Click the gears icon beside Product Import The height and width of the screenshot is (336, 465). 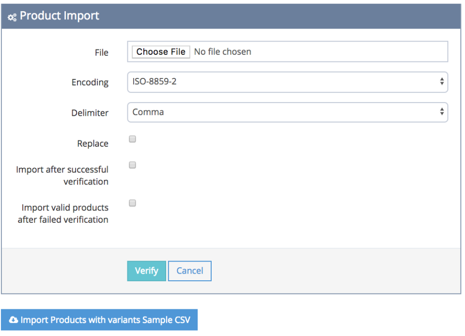click(12, 16)
